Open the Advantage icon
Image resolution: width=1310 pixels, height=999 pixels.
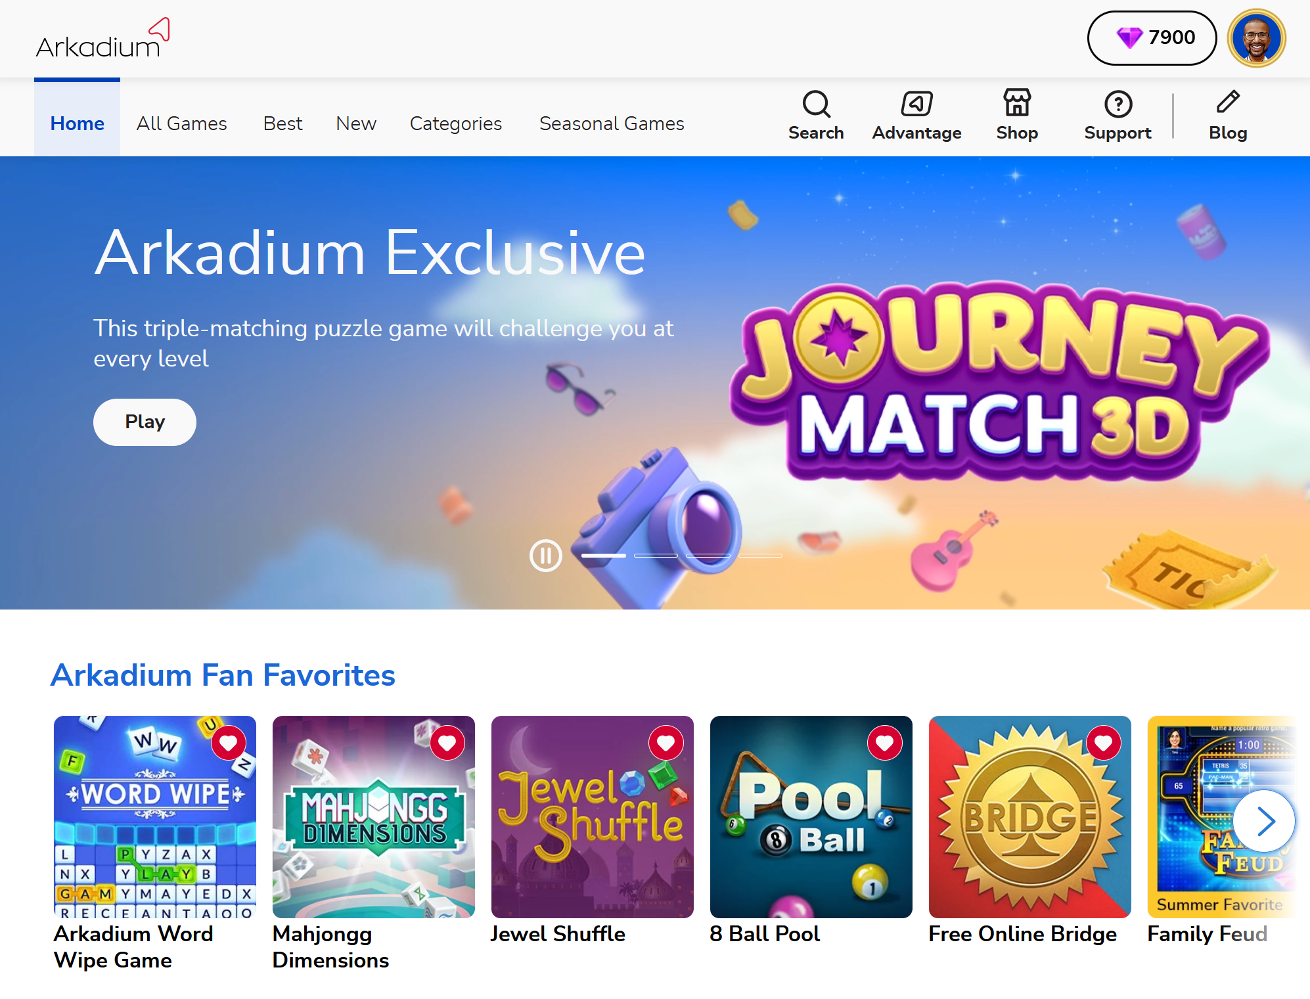916,104
